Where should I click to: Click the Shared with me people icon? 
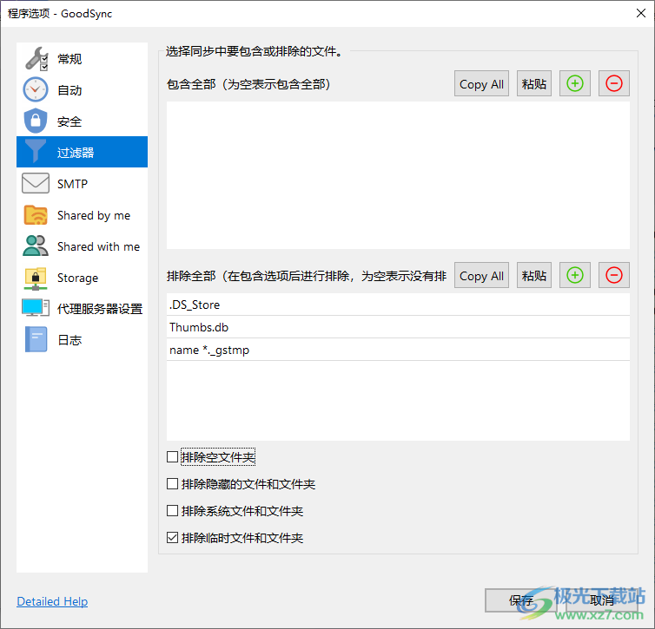(x=36, y=246)
